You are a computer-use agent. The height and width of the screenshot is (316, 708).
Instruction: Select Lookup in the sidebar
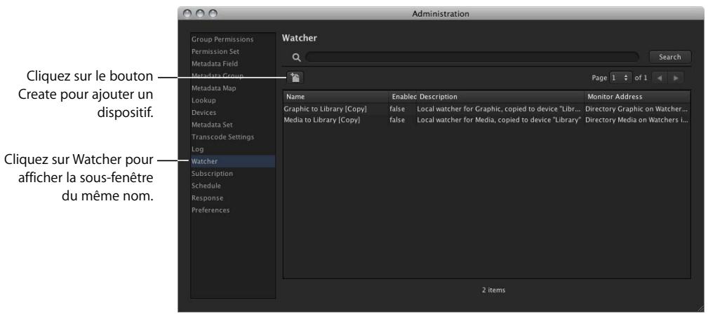(203, 100)
